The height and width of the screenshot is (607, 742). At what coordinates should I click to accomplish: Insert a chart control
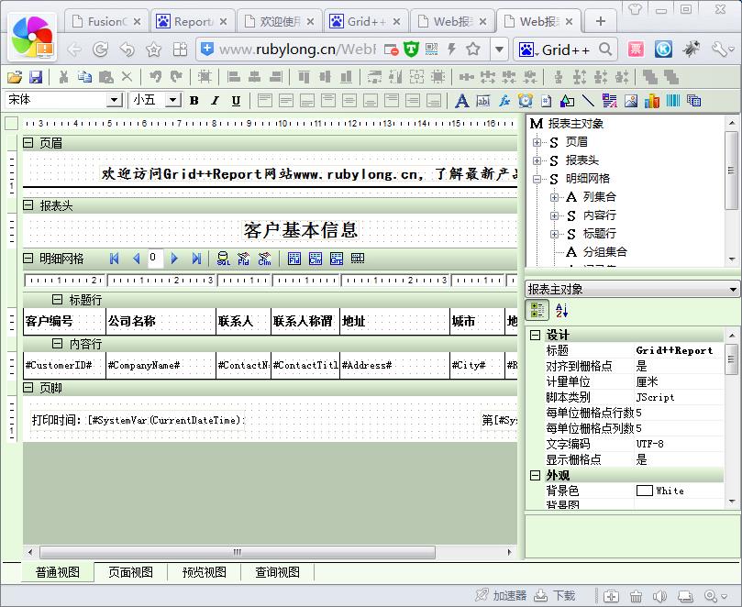[x=651, y=100]
